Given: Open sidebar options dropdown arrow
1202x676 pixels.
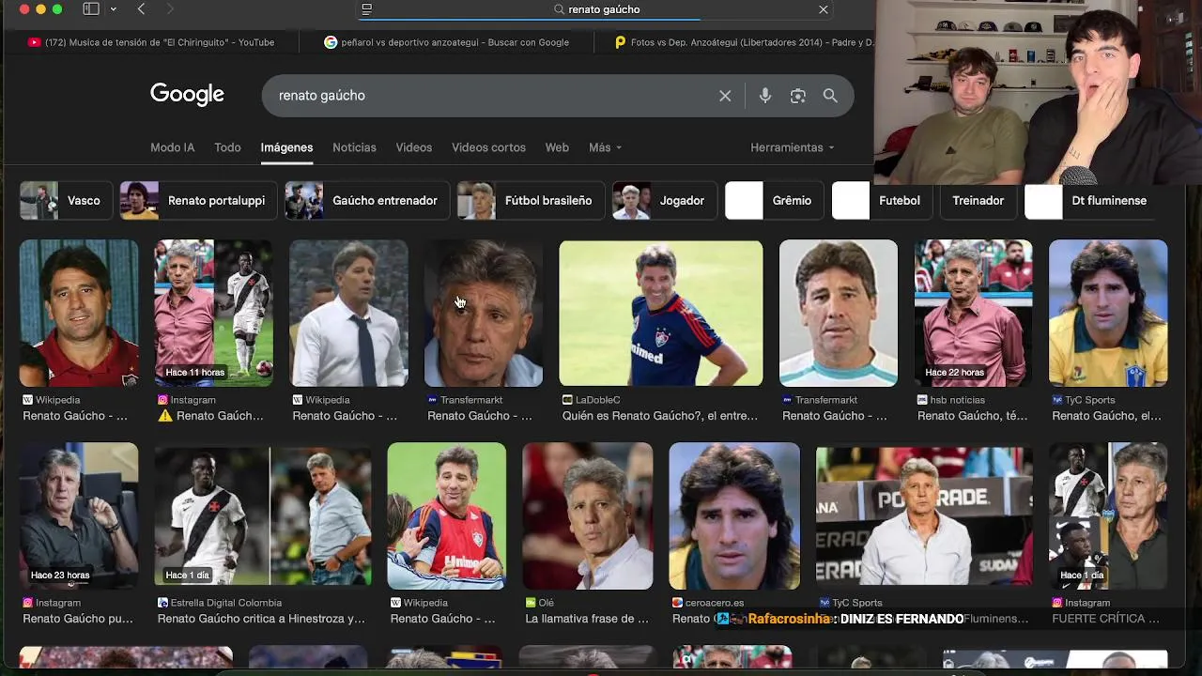Looking at the screenshot, I should click(x=113, y=9).
